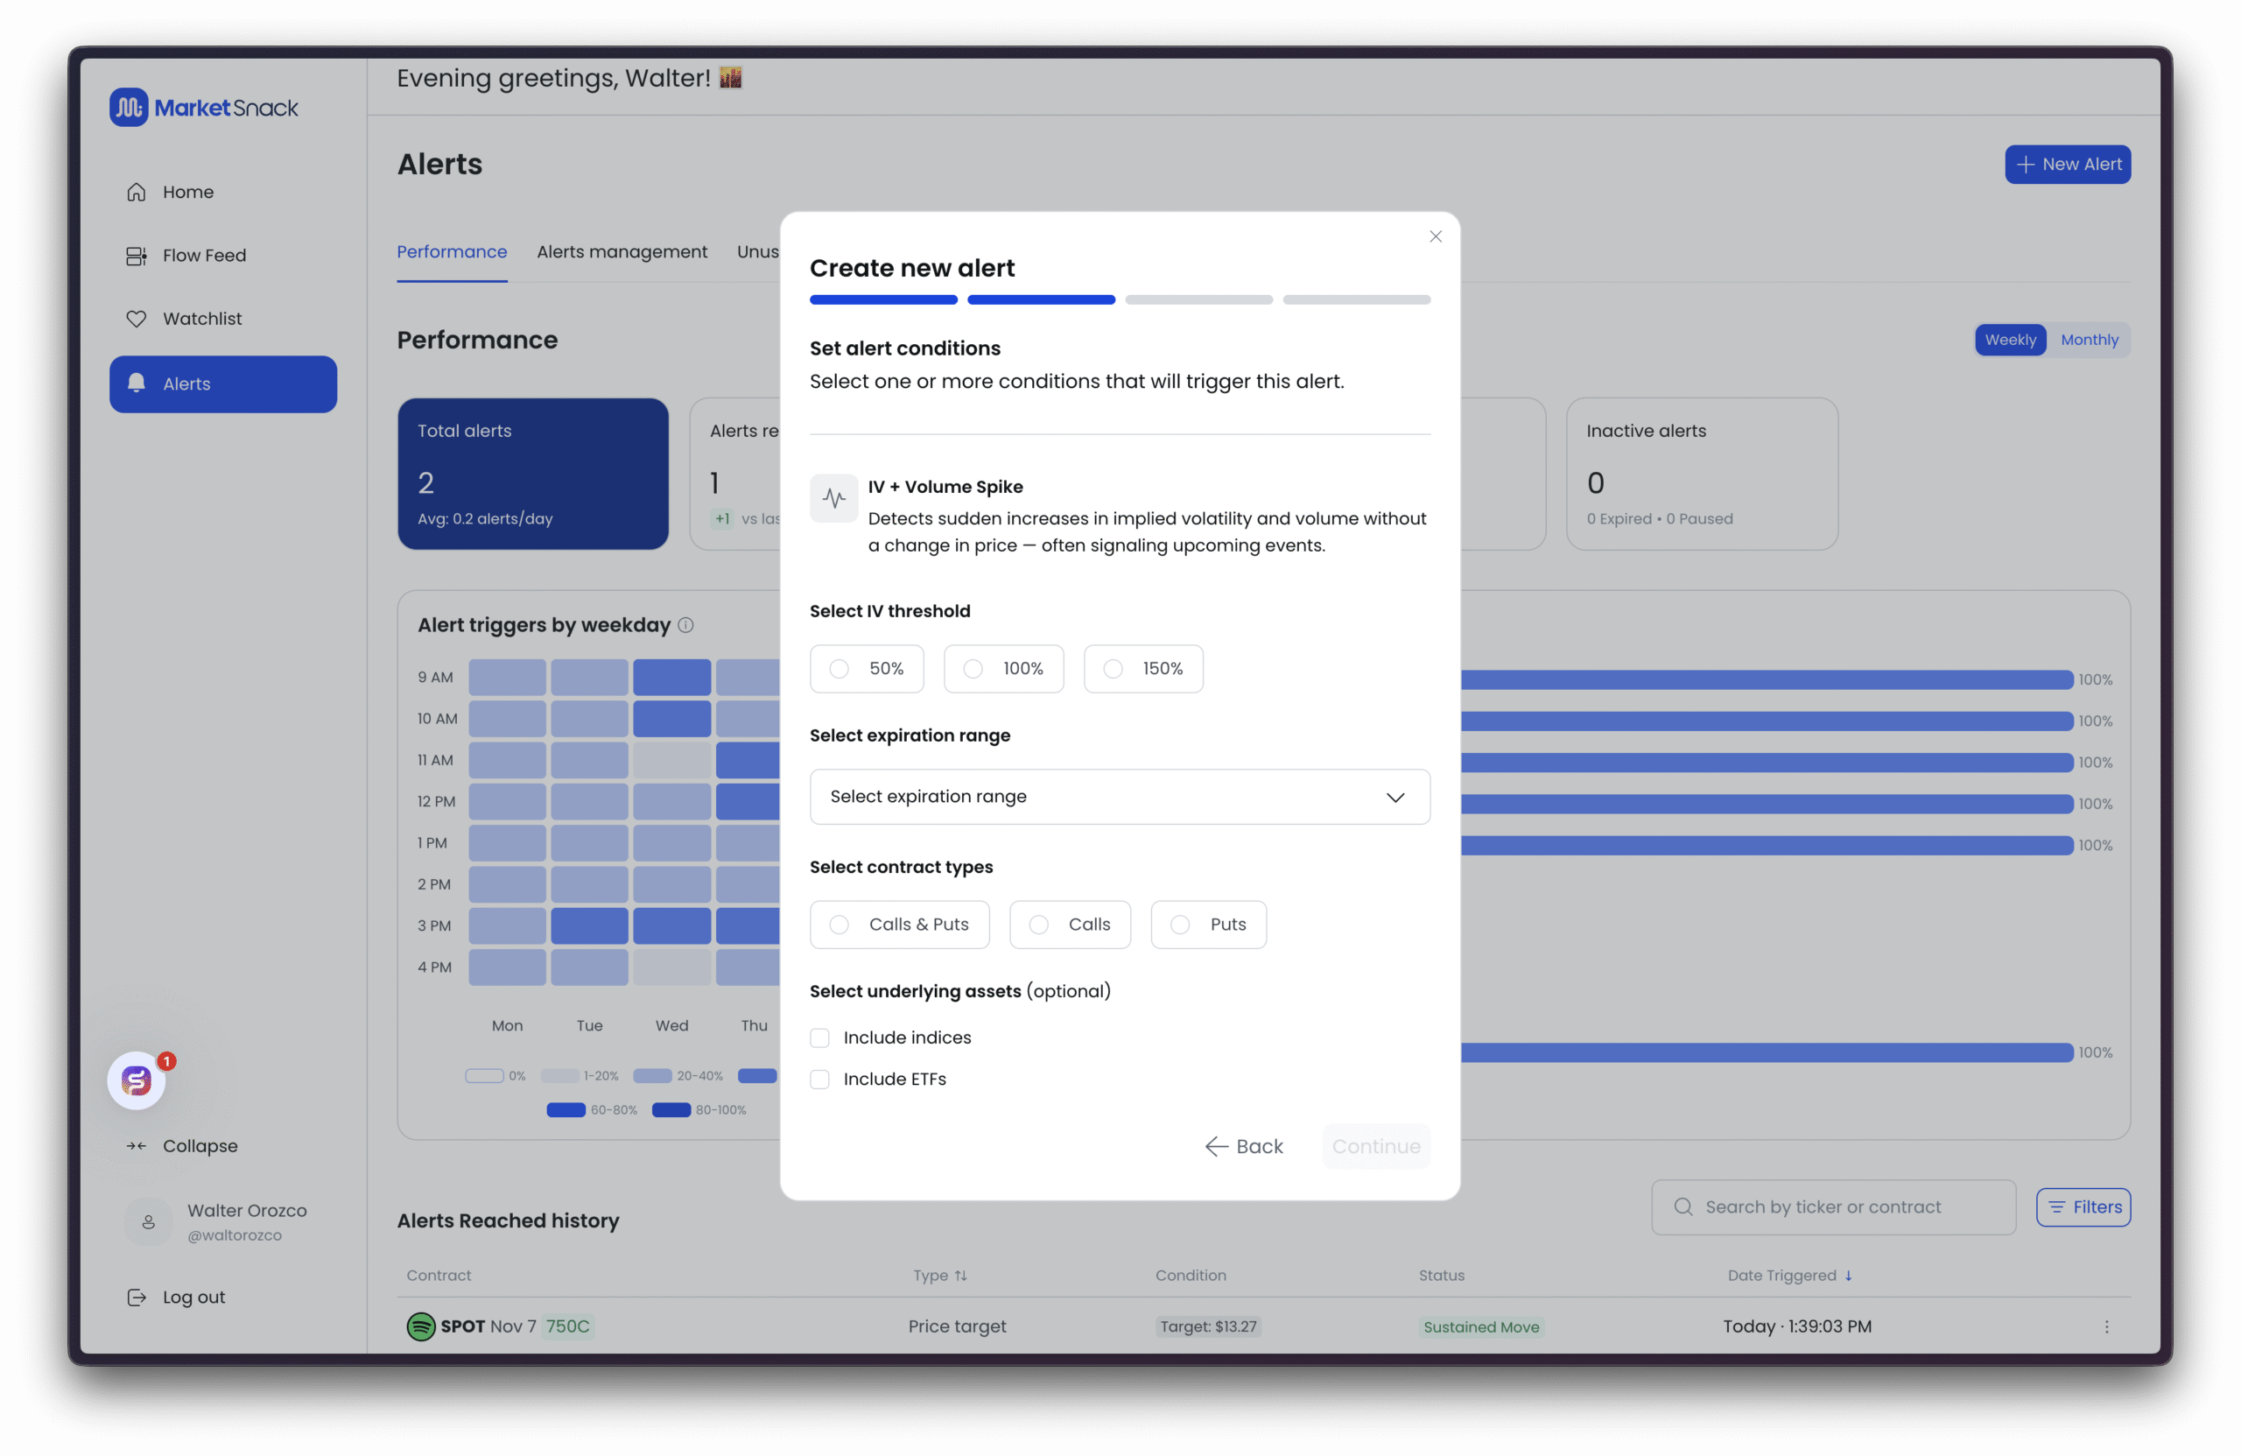Open the Select expiration range dropdown
Image resolution: width=2241 pixels, height=1456 pixels.
(x=1119, y=797)
